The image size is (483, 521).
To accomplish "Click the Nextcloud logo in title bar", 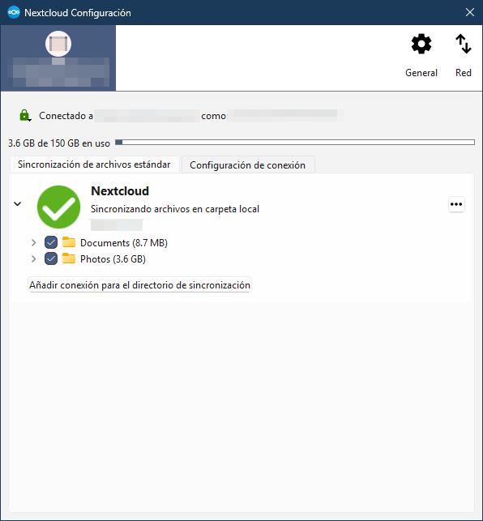I will pos(14,13).
